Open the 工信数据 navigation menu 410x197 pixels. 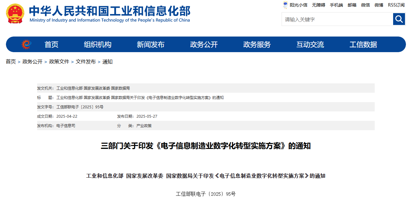[363, 44]
